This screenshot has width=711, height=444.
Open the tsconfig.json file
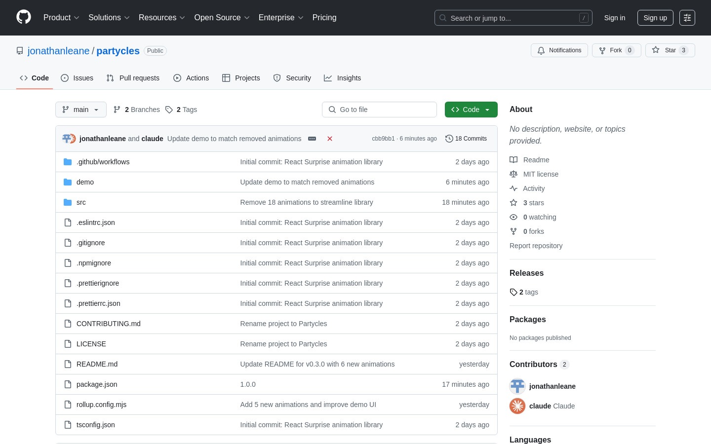point(96,425)
